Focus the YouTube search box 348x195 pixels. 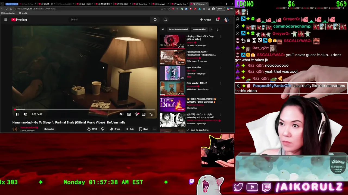point(109,19)
